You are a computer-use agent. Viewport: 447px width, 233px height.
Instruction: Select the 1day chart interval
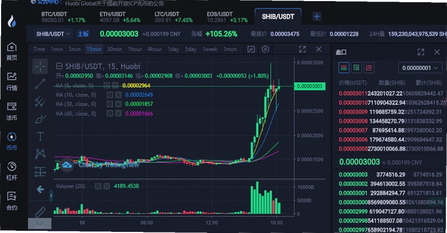[173, 49]
